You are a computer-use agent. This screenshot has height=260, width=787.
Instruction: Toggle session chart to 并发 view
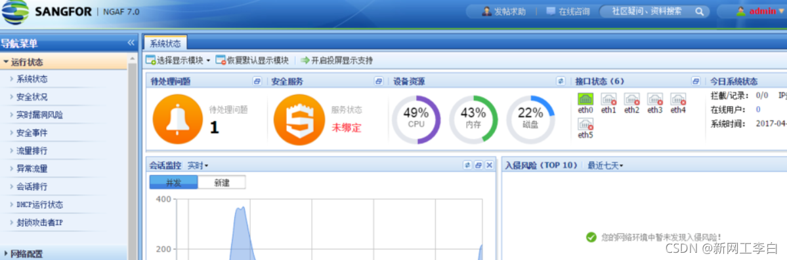coord(174,182)
